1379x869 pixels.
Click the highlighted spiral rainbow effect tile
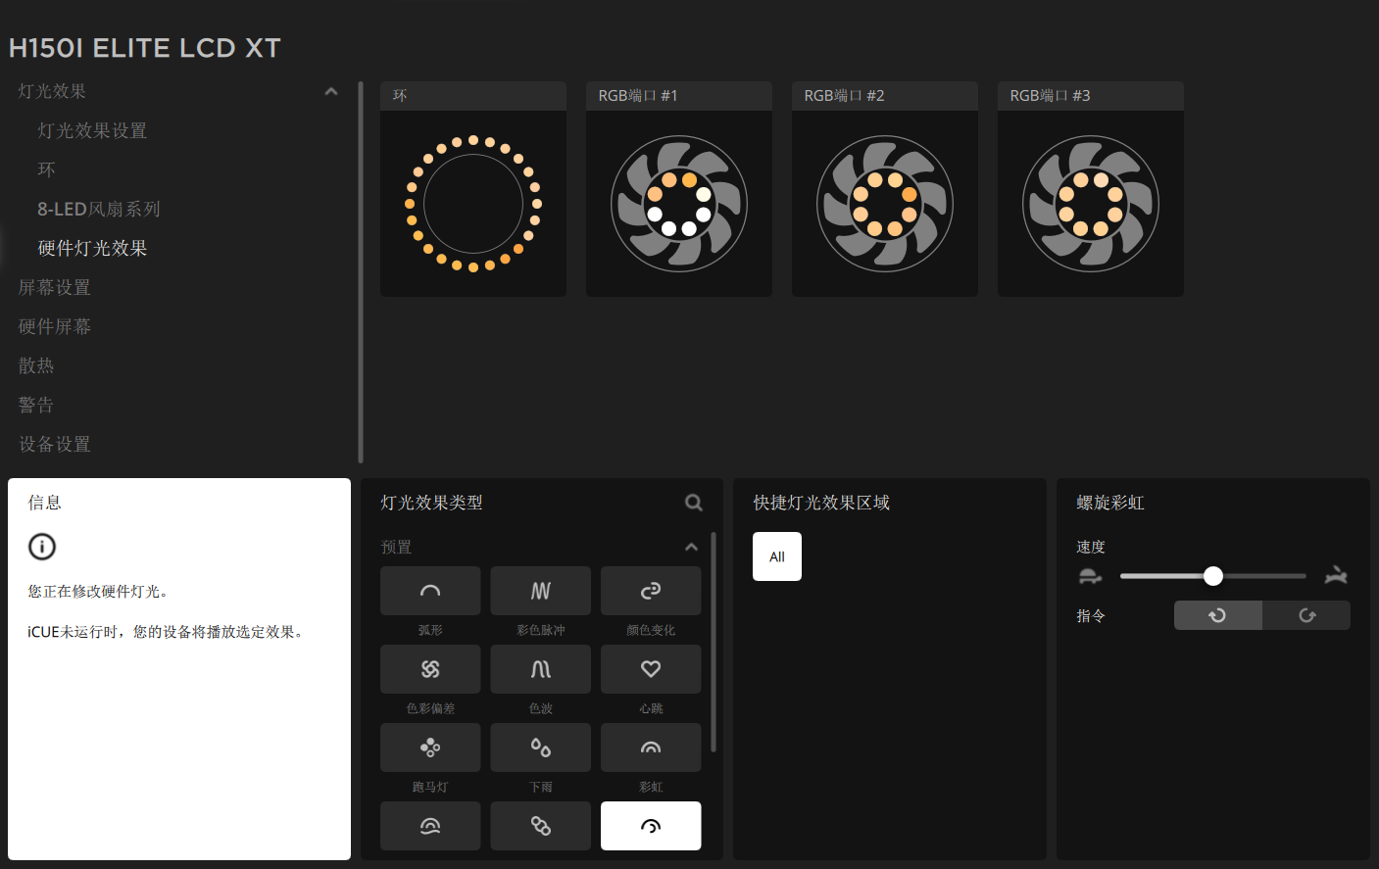(650, 826)
